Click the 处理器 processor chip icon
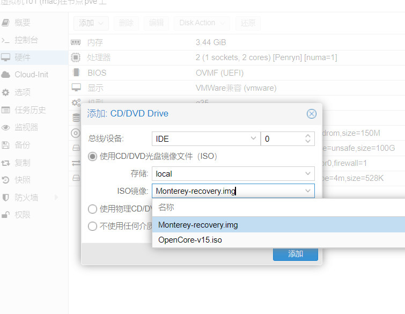The height and width of the screenshot is (314, 405). [x=76, y=57]
